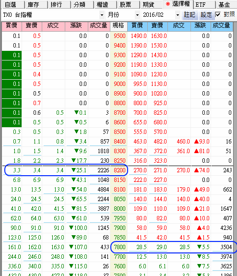Click the pink 漲跌 column header
The width and height of the screenshot is (237, 276).
(76, 26)
